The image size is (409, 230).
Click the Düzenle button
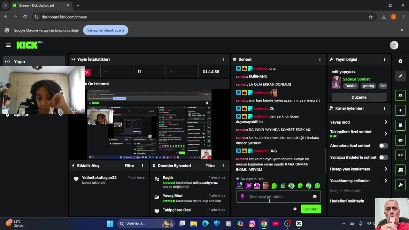pyautogui.click(x=359, y=97)
